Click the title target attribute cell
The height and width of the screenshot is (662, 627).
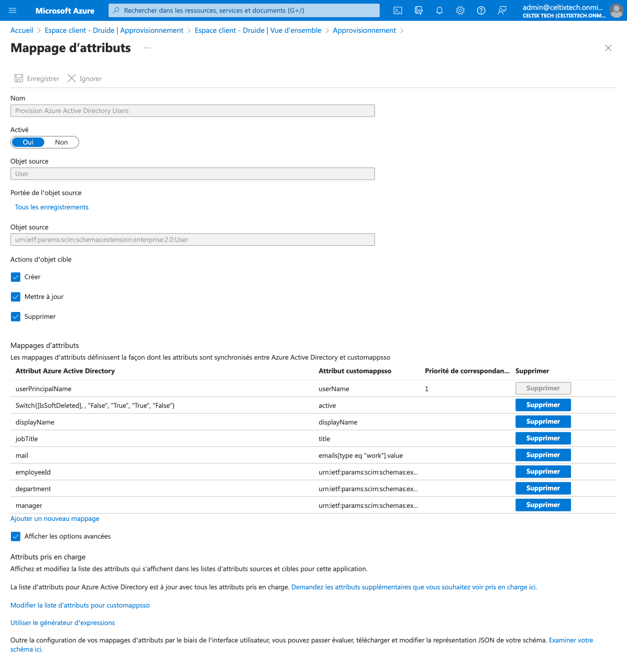324,439
